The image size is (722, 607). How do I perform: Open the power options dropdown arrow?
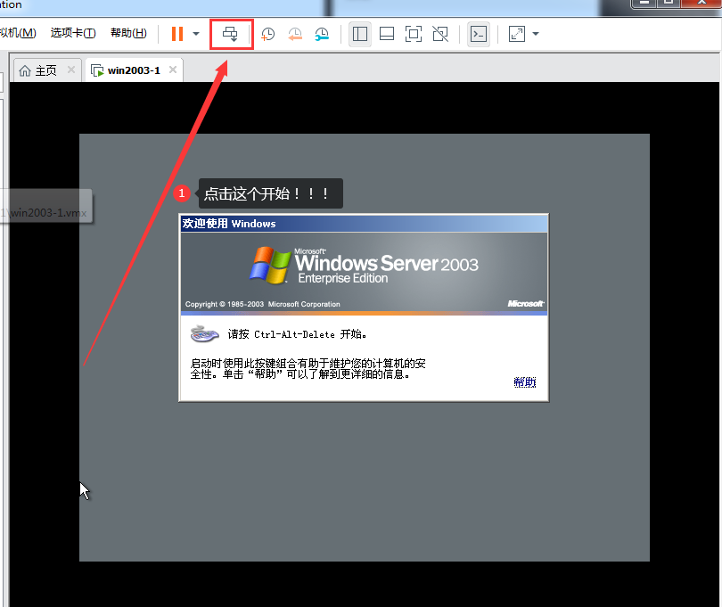[x=196, y=34]
